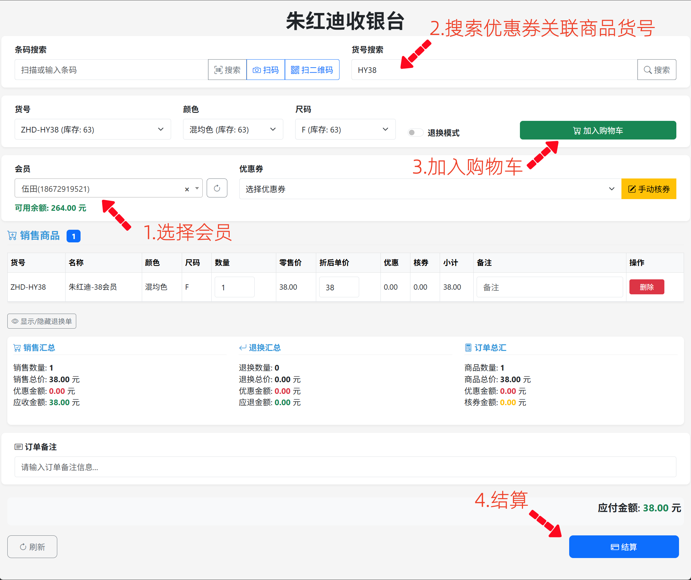Viewport: 691px width, 580px height.
Task: Click the eye icon on 显示/隐藏退换单
Action: click(x=15, y=321)
